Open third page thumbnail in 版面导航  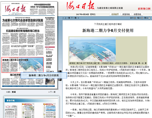click(x=50, y=111)
